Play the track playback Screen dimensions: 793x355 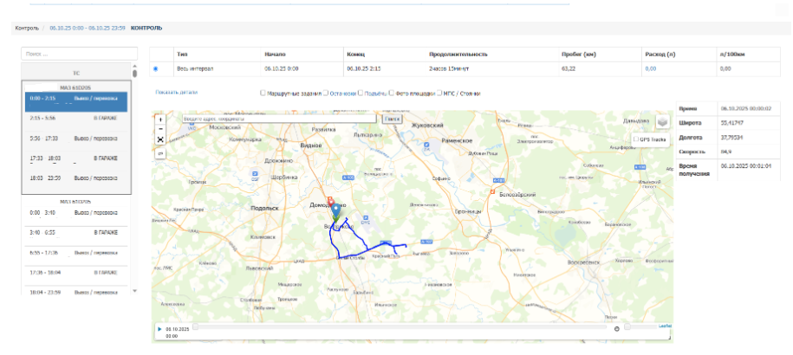click(159, 329)
